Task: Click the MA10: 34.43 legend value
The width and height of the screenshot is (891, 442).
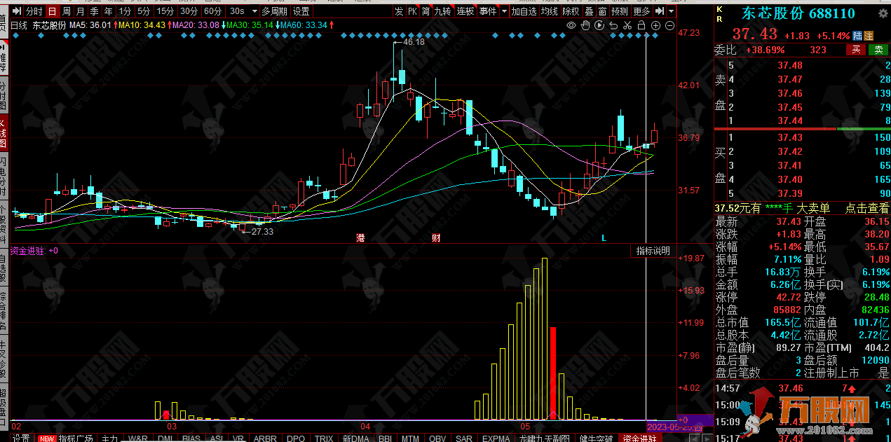Action: click(142, 25)
